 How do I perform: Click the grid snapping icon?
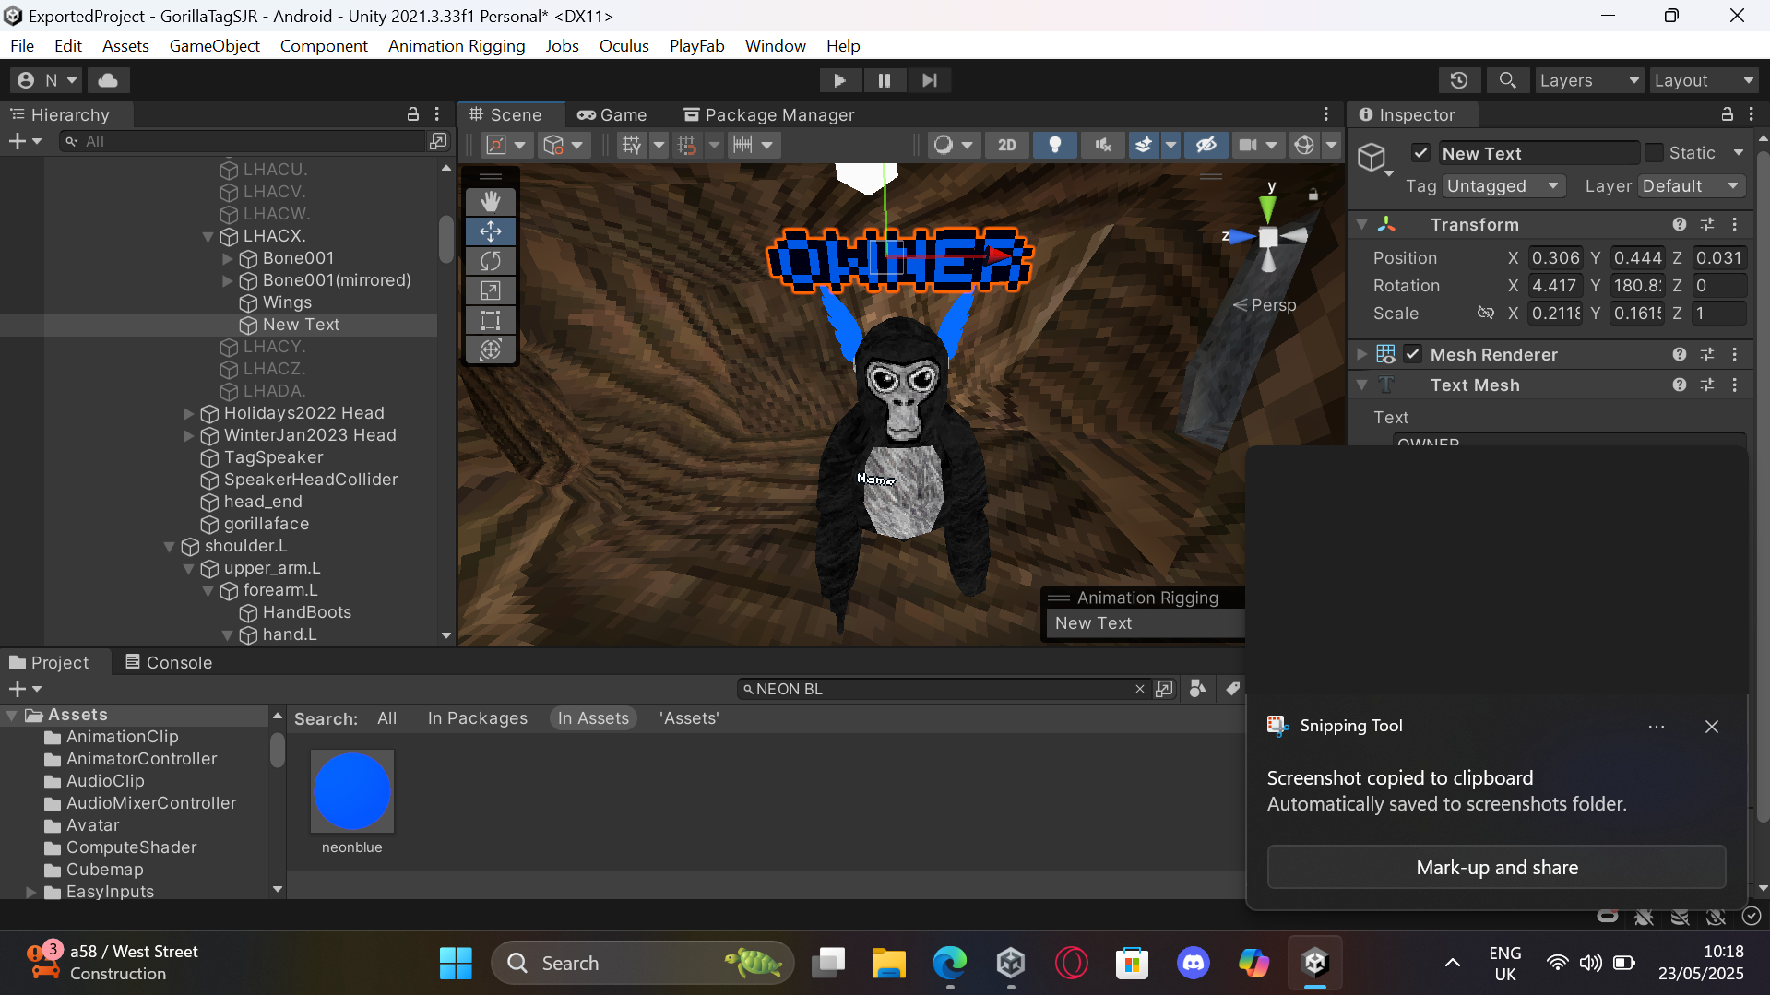632,145
